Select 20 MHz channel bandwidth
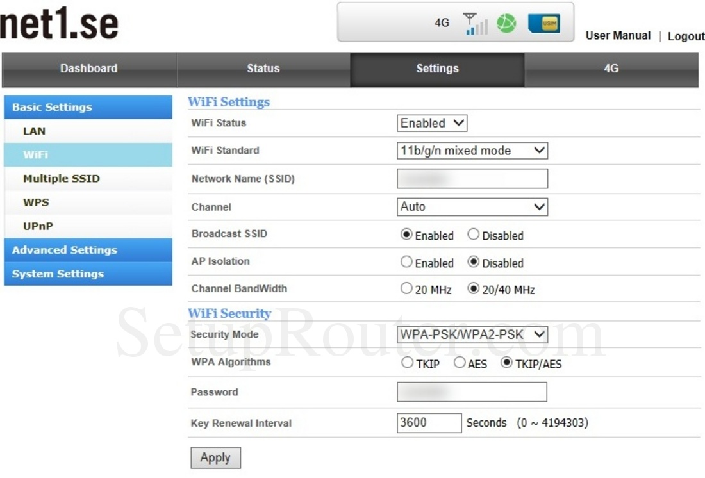The width and height of the screenshot is (705, 478). click(406, 288)
